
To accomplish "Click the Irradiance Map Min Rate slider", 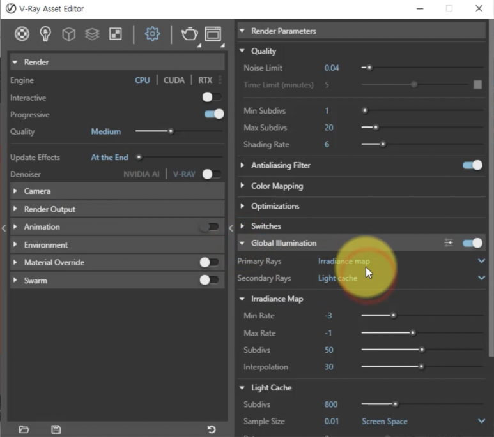I will coord(422,315).
